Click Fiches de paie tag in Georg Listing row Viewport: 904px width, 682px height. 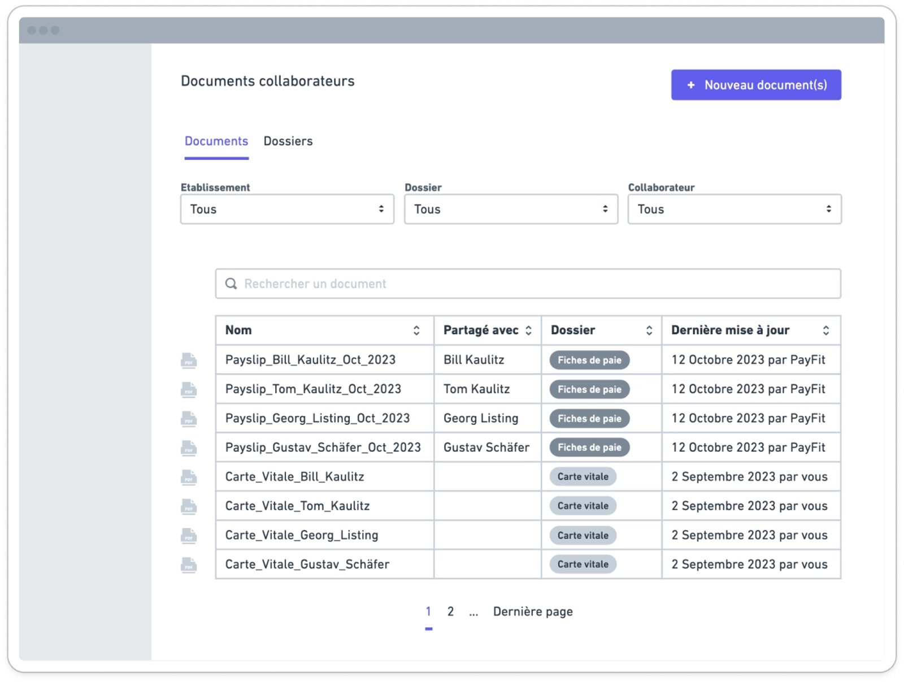coord(589,419)
